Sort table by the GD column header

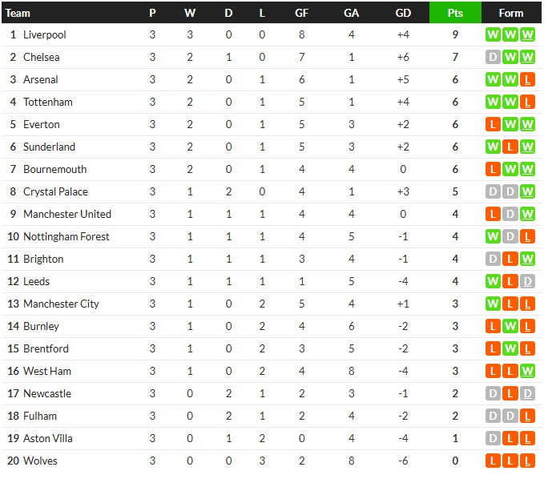click(403, 13)
